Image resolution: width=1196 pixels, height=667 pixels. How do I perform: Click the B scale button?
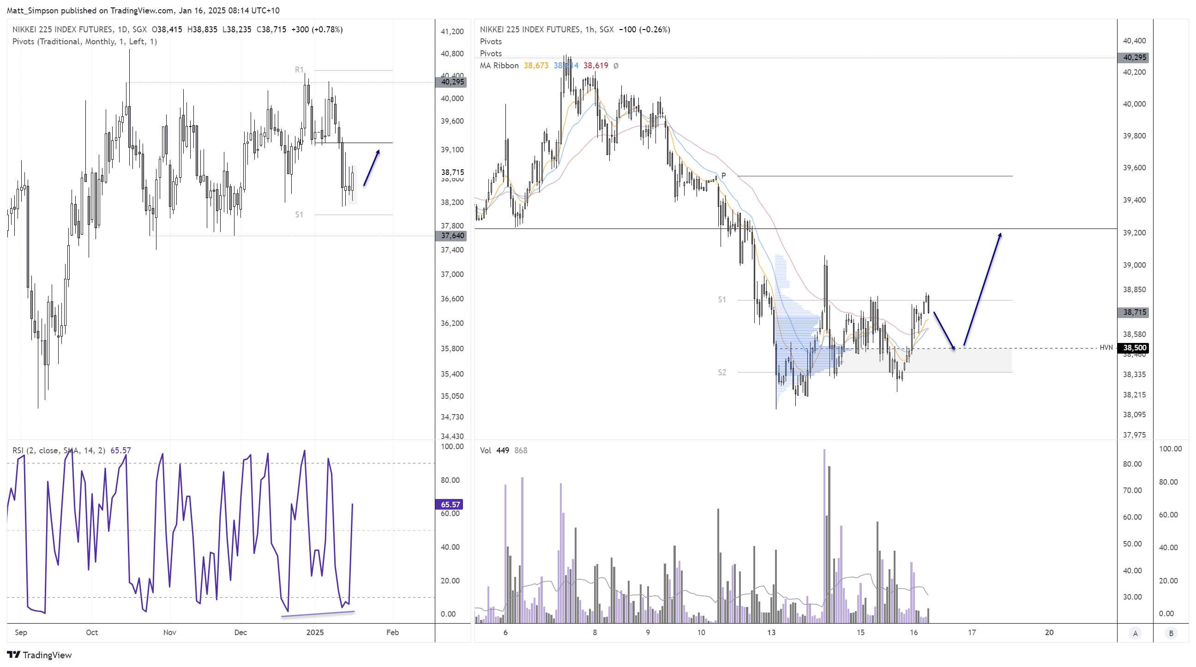click(1171, 633)
